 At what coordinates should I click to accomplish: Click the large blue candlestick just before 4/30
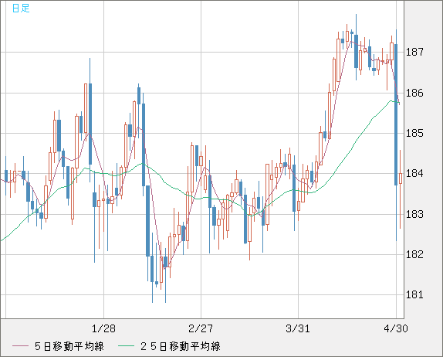396,114
